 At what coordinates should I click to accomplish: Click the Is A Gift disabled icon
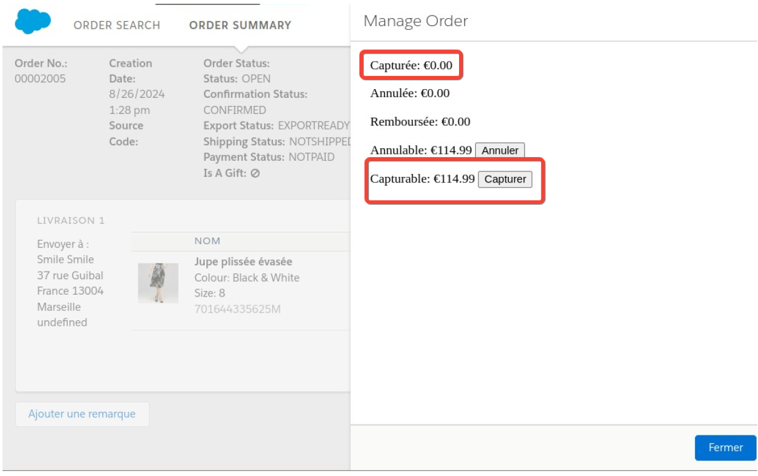[x=255, y=173]
